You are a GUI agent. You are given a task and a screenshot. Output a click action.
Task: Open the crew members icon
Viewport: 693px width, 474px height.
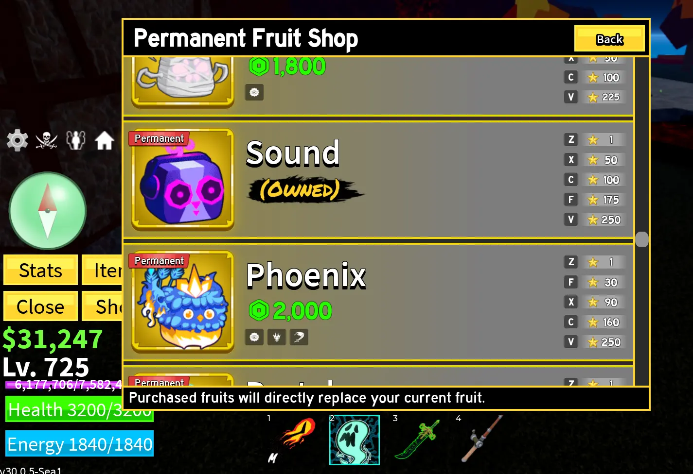click(x=76, y=140)
